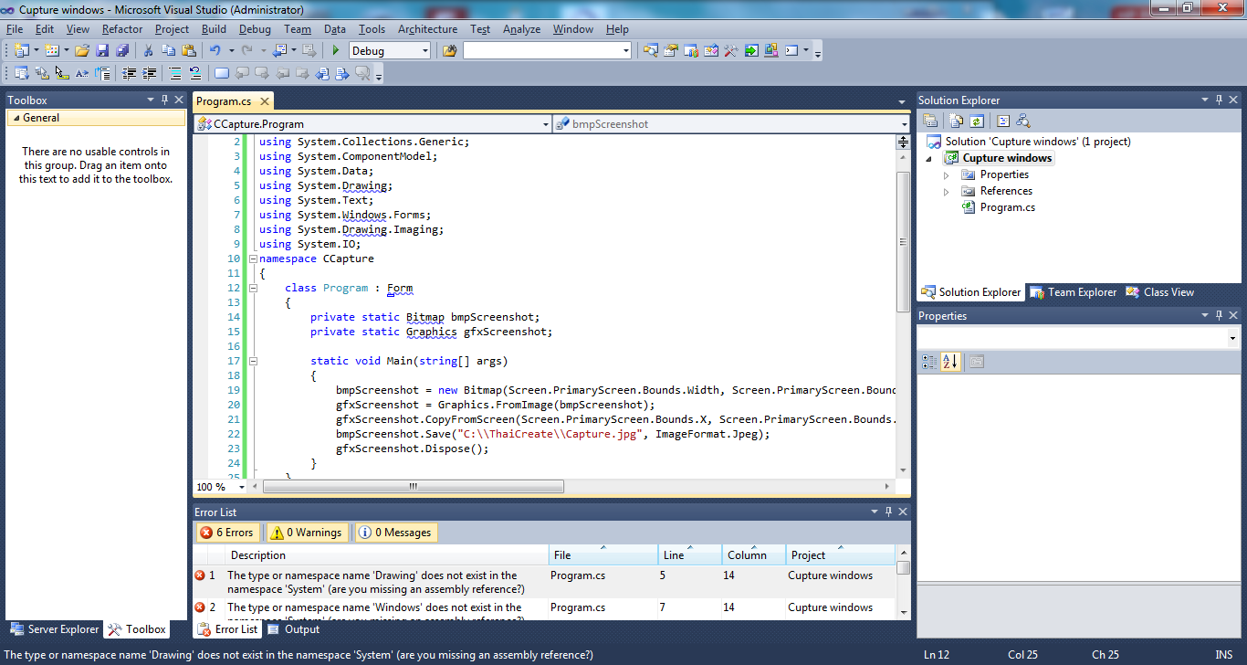Decrease line indent in text editor toolbar
The height and width of the screenshot is (665, 1247).
click(129, 73)
